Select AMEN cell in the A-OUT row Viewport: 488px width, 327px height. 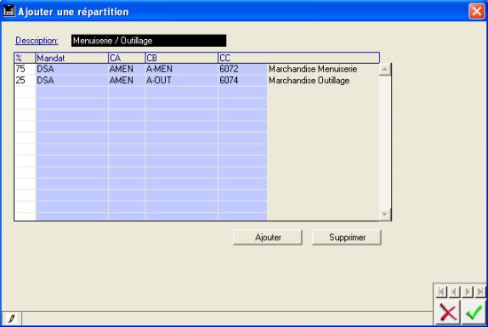[x=127, y=81]
